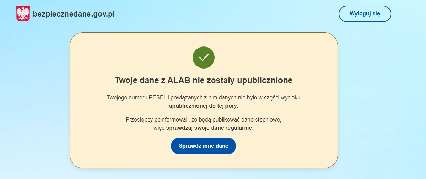The width and height of the screenshot is (426, 179).
Task: Click the Polish eagle emblem logo
Action: point(23,14)
